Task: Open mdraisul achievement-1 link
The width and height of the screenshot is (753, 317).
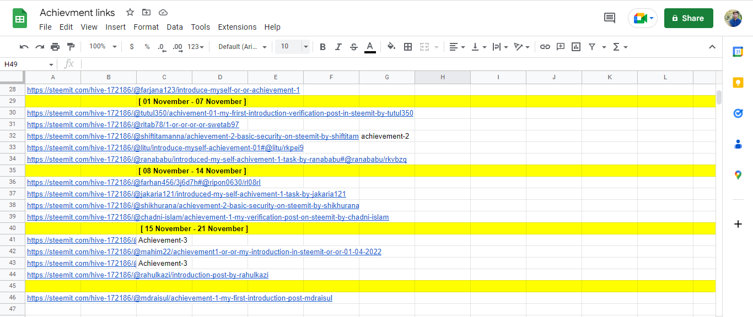Action: (180, 298)
